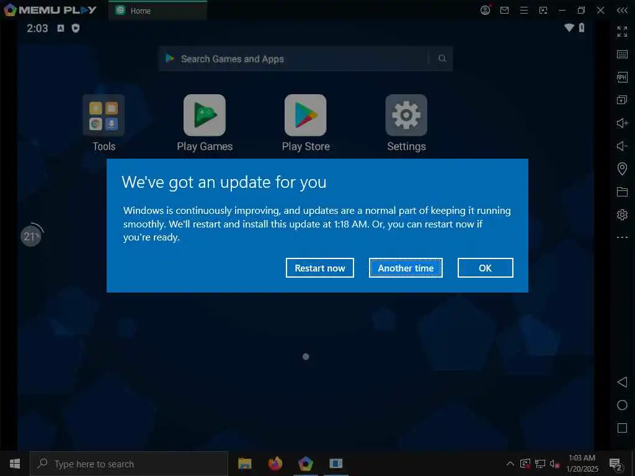Open the MEmu hamburger menu

tap(523, 10)
